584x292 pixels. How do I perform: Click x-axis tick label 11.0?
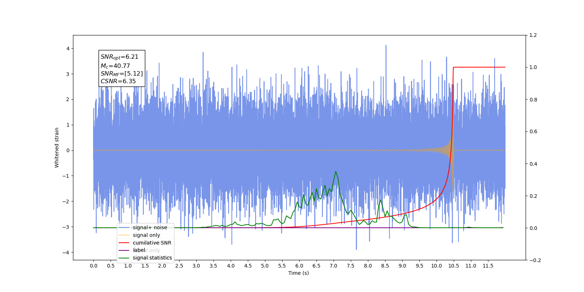(471, 266)
